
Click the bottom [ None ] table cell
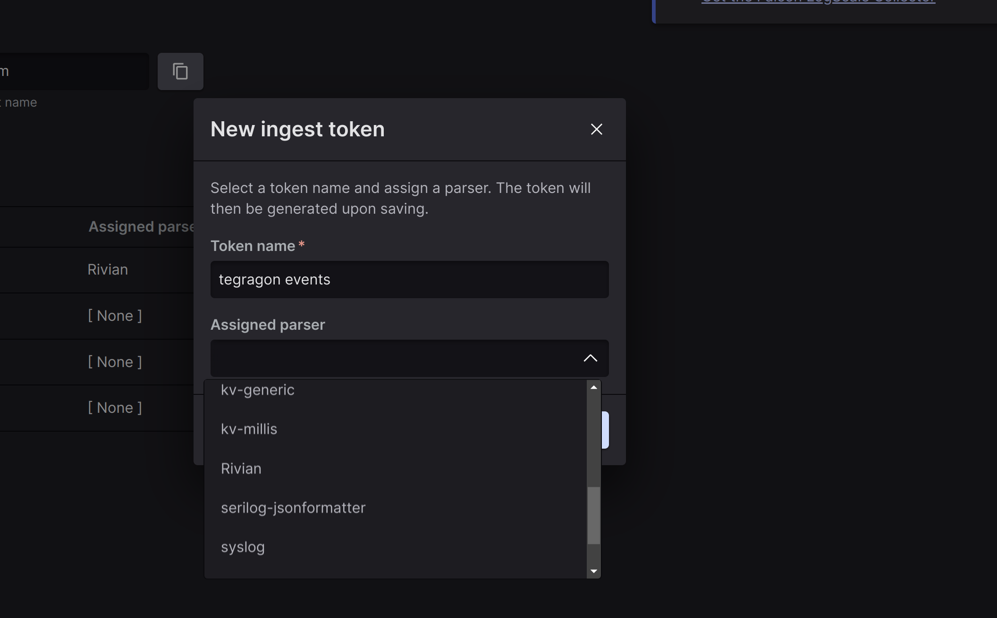pyautogui.click(x=115, y=408)
